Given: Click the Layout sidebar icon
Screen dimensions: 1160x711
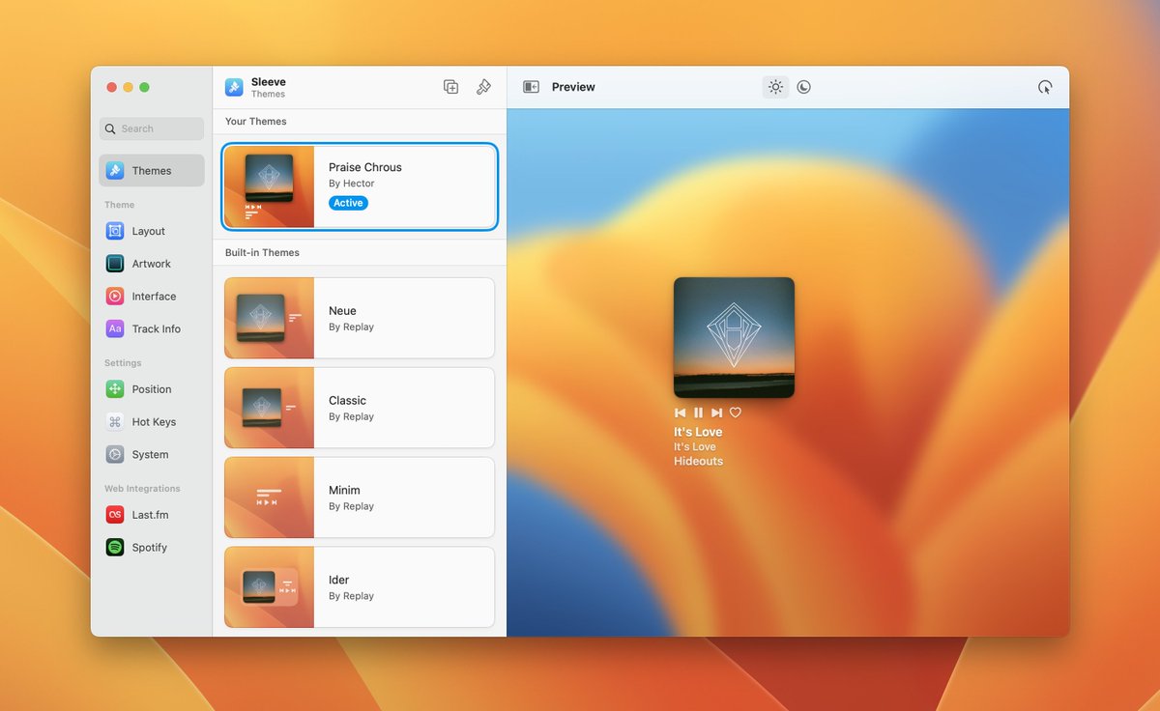Looking at the screenshot, I should pyautogui.click(x=115, y=231).
